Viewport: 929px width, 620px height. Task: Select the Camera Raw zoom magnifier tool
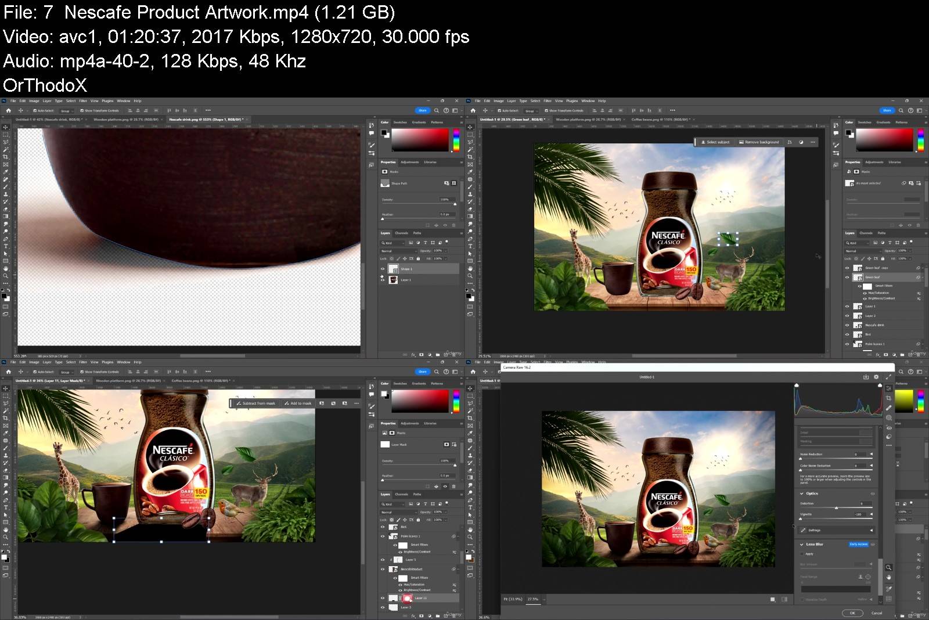[x=888, y=567]
